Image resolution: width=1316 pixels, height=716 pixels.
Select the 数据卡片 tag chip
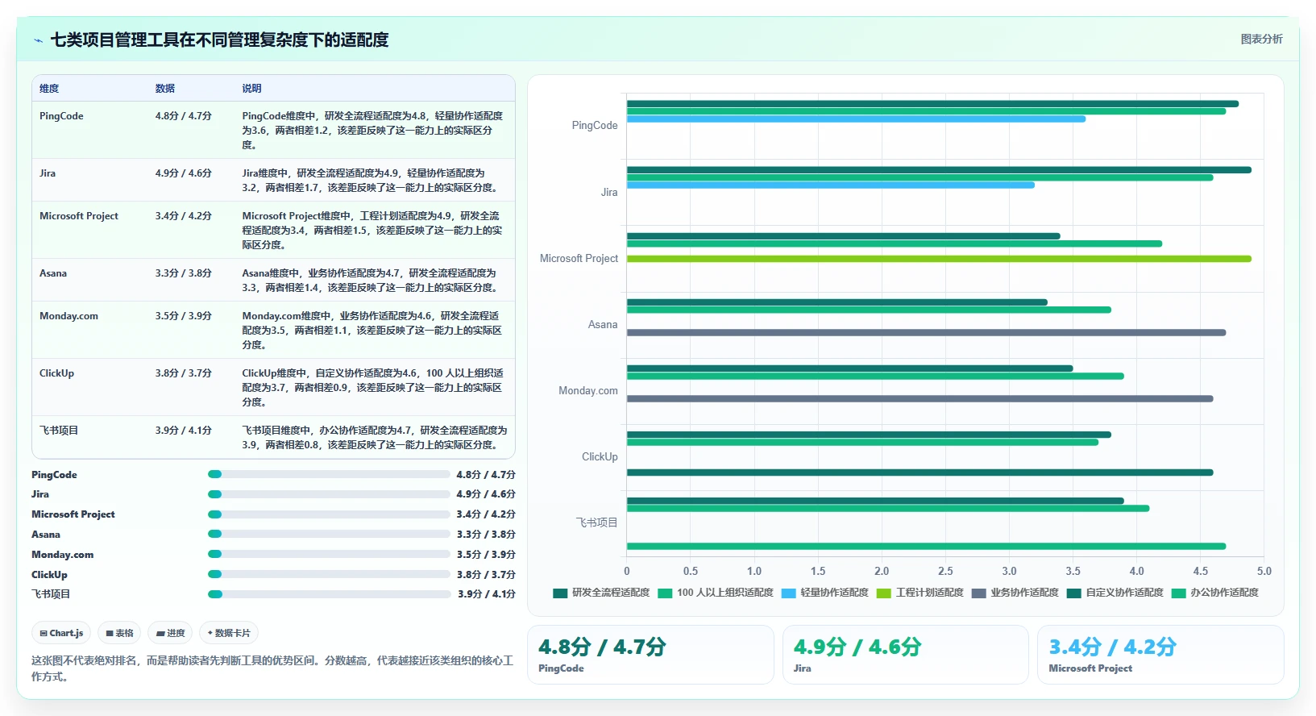coord(229,633)
